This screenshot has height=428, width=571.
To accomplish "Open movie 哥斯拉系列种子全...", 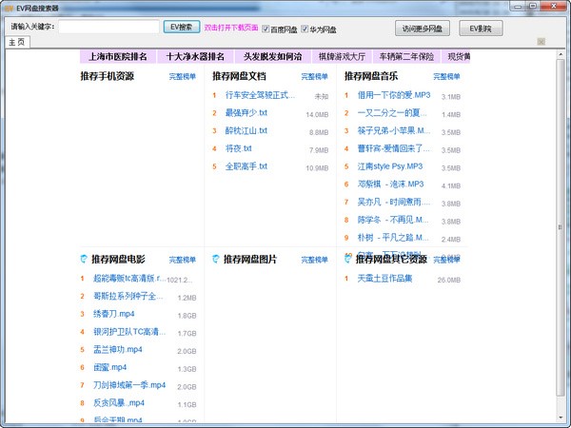I will pos(128,296).
